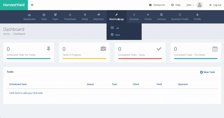
Task: Click the Log out link
Action: (x=215, y=5)
